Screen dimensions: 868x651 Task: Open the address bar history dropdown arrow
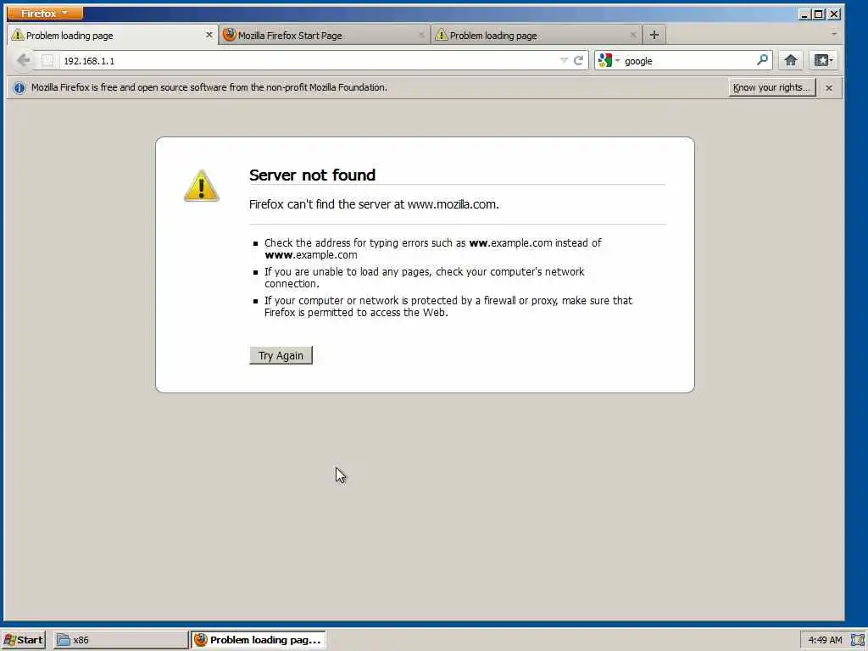[564, 61]
